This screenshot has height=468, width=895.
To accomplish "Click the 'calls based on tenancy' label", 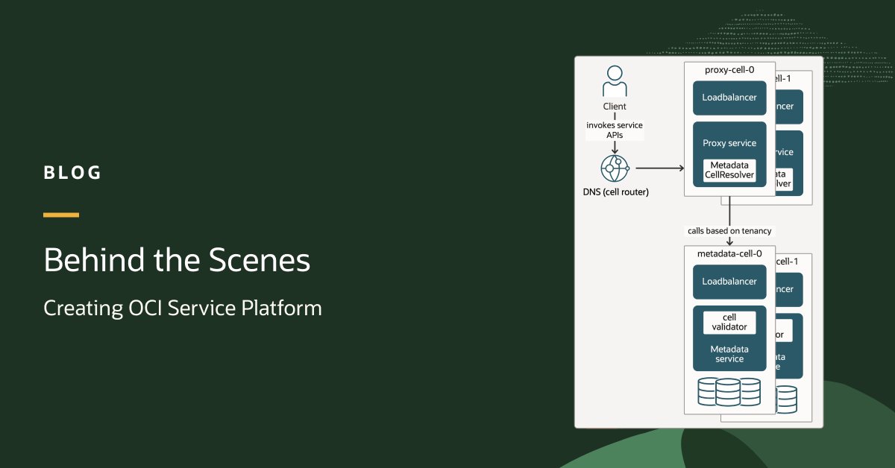I will coord(729,230).
